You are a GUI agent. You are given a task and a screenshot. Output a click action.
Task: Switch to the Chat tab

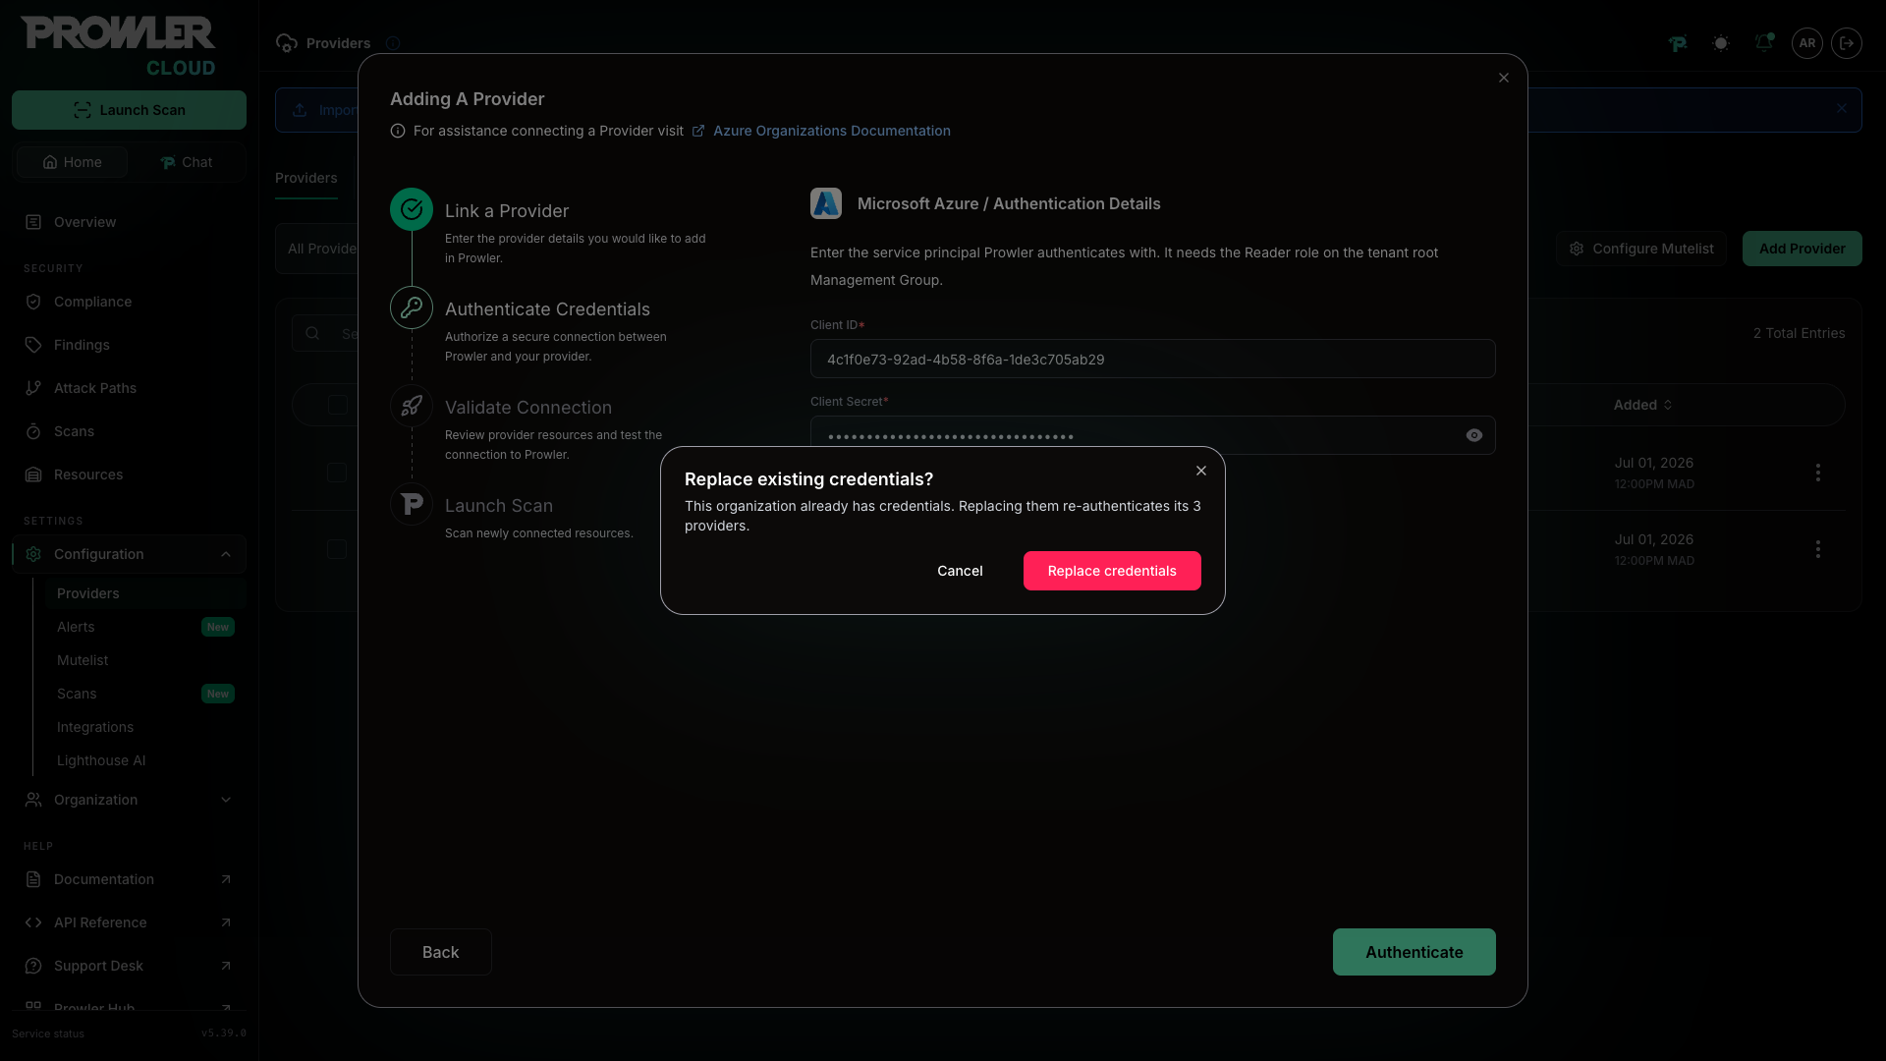186,162
